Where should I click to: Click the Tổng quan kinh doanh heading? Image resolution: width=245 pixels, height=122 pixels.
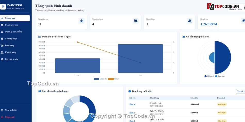click(x=54, y=6)
